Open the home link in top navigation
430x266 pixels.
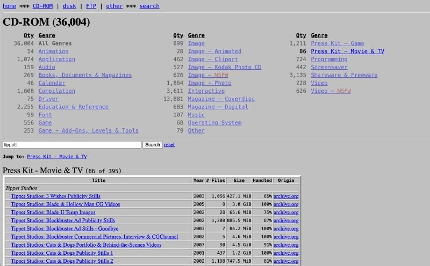point(9,6)
